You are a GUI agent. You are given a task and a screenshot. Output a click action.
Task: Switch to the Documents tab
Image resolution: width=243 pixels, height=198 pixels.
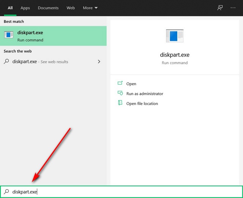tap(48, 8)
